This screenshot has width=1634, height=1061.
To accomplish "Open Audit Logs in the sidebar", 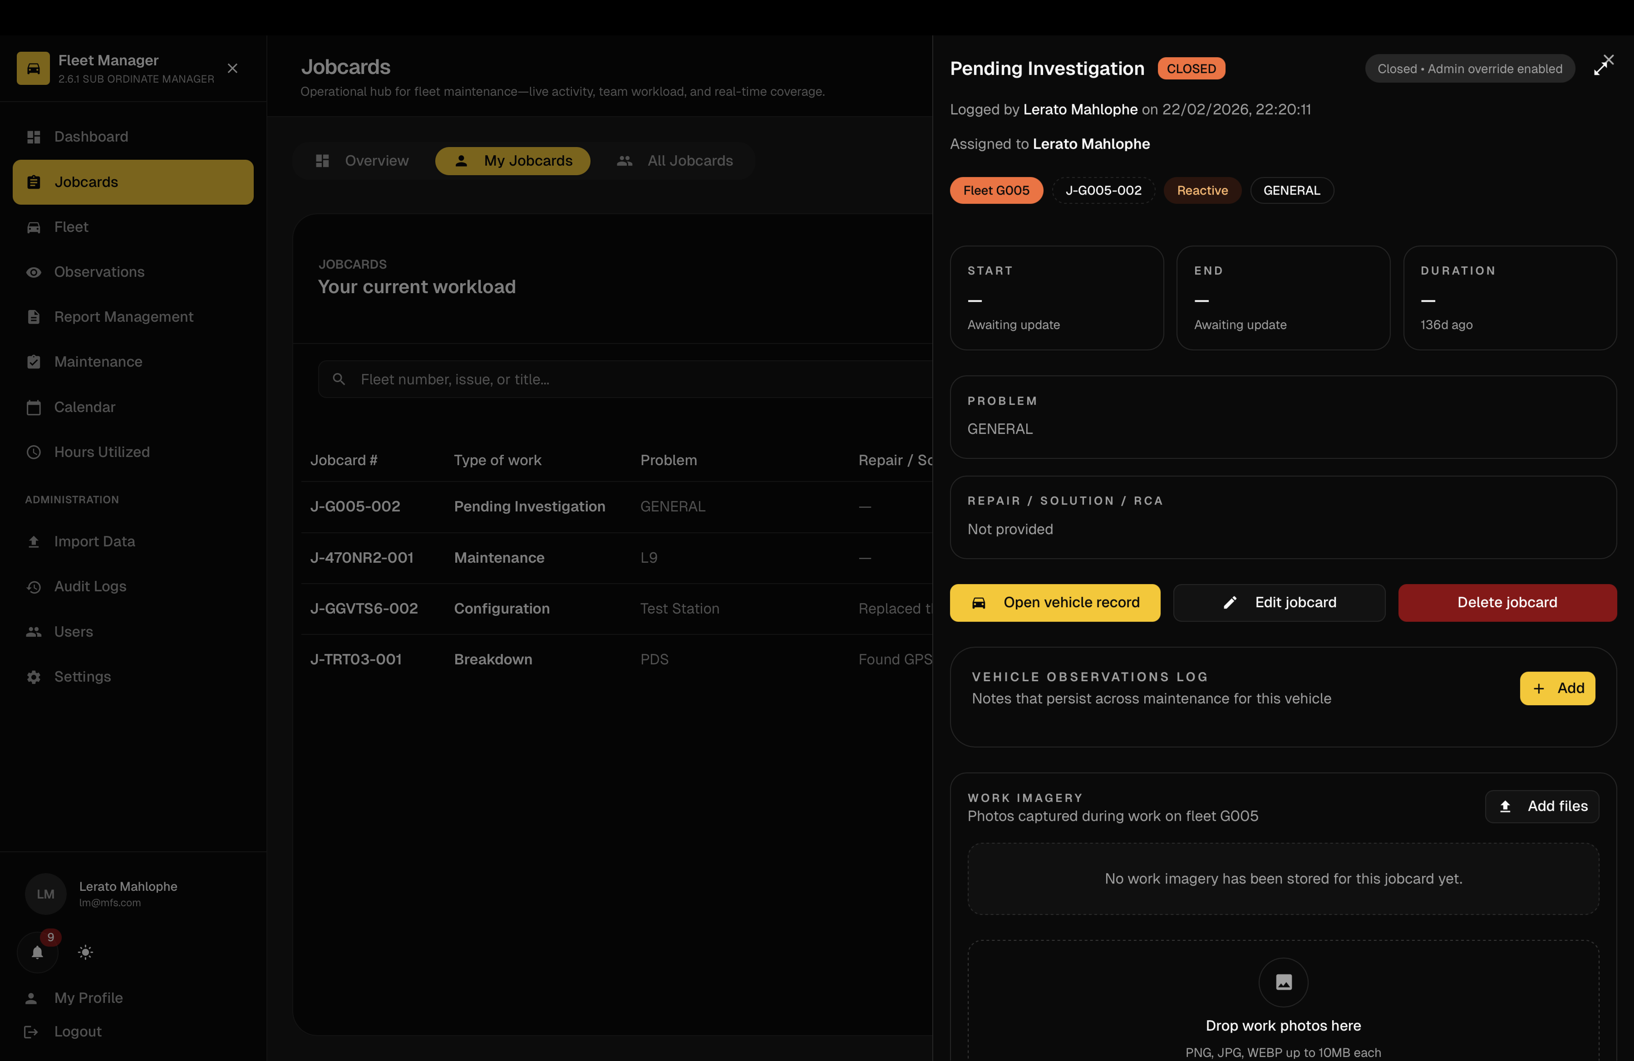I will 133,586.
